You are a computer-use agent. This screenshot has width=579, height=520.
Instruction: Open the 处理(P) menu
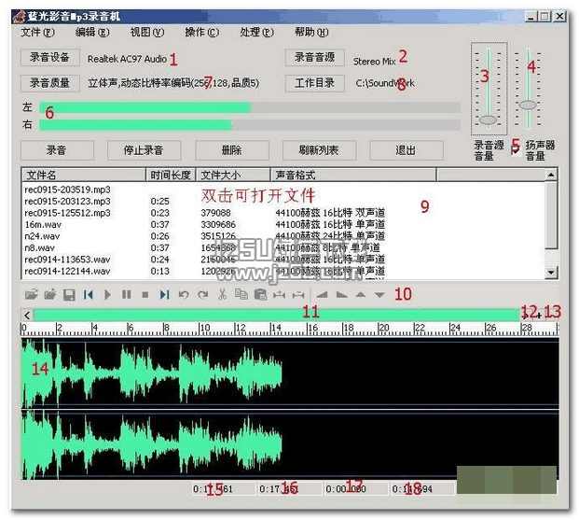point(256,33)
